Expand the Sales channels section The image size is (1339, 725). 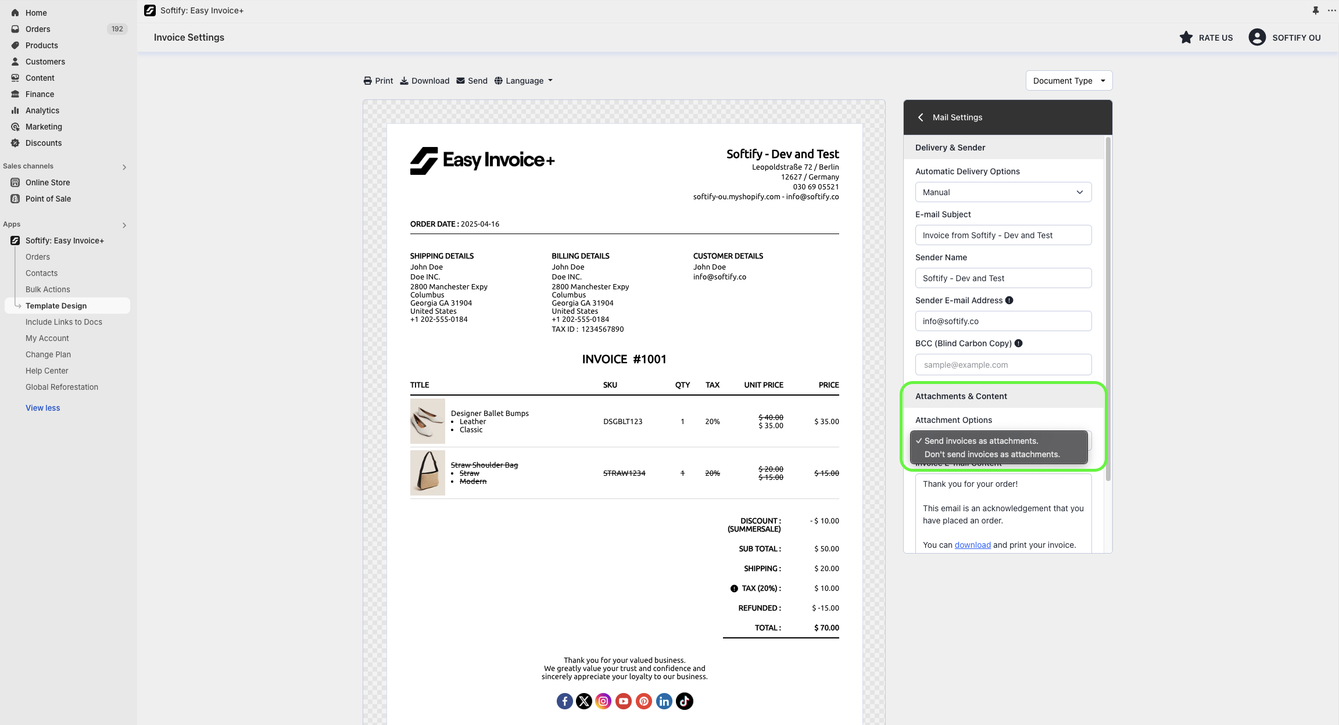[124, 167]
